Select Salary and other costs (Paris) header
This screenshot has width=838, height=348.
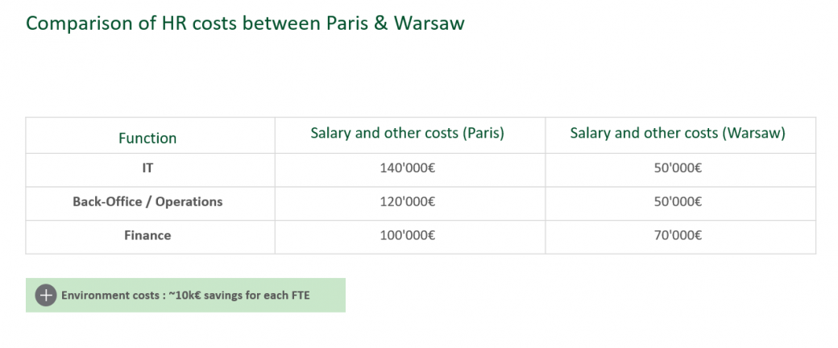[408, 133]
